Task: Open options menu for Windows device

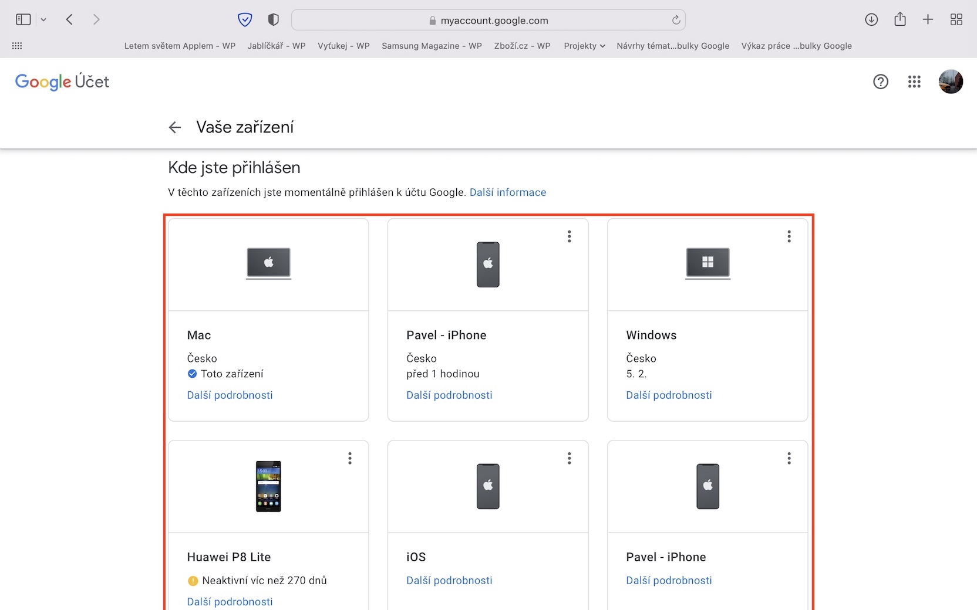Action: click(789, 236)
